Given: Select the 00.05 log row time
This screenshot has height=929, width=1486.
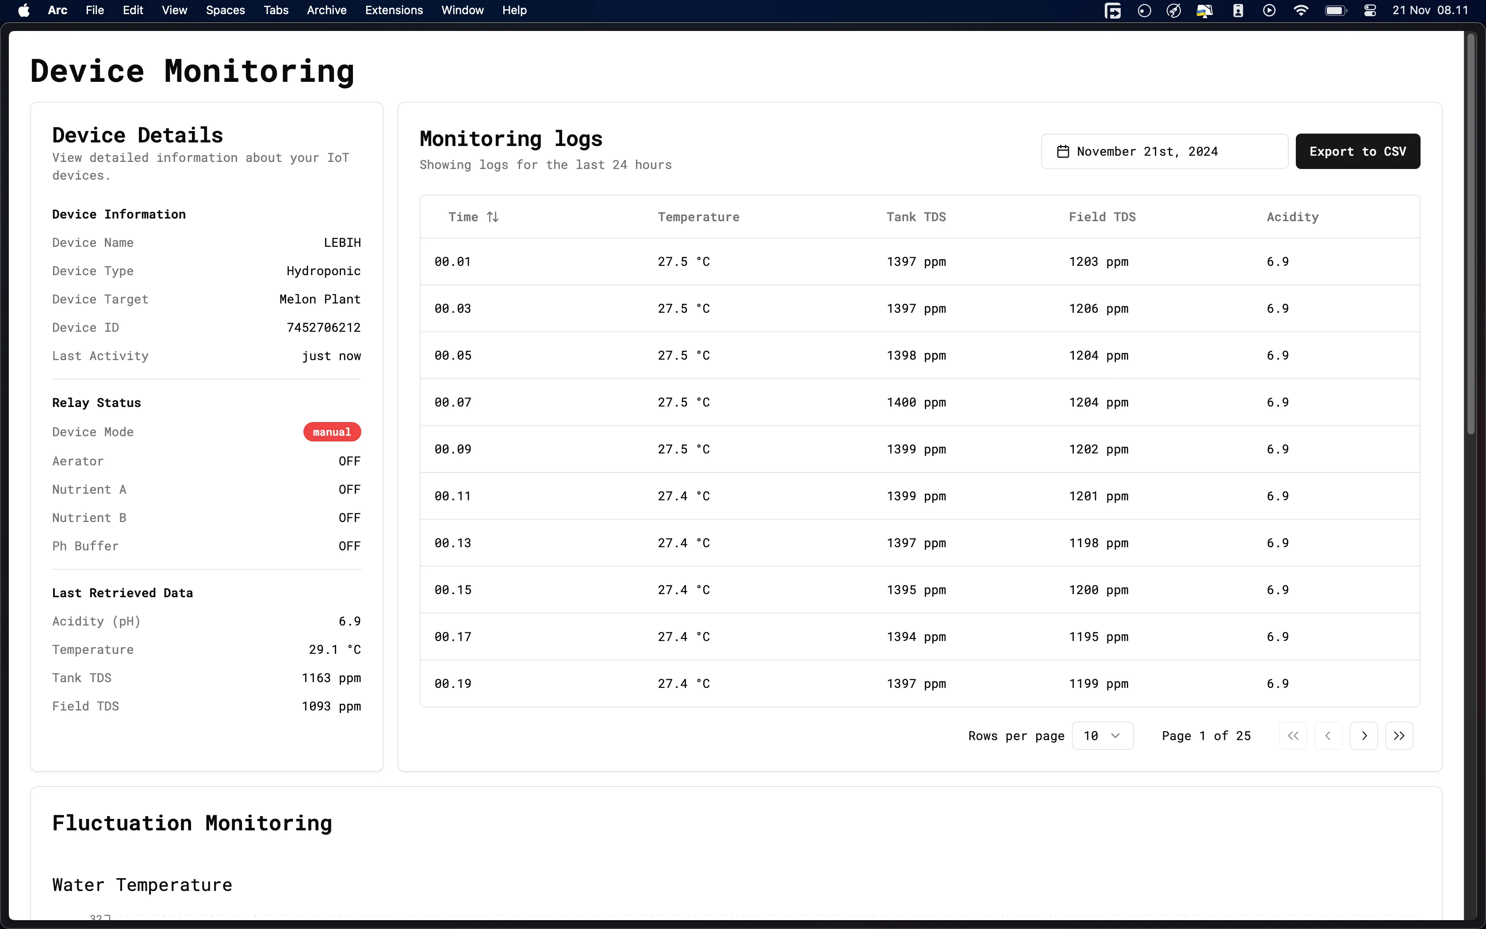Looking at the screenshot, I should pos(452,356).
